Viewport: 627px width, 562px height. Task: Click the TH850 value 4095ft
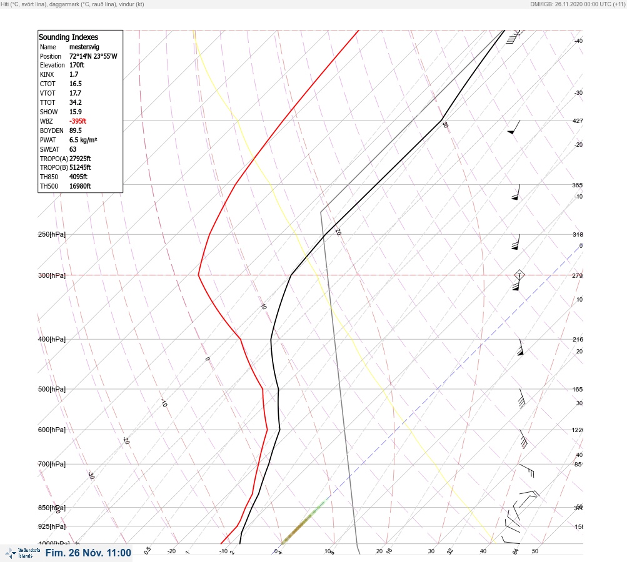pos(78,177)
